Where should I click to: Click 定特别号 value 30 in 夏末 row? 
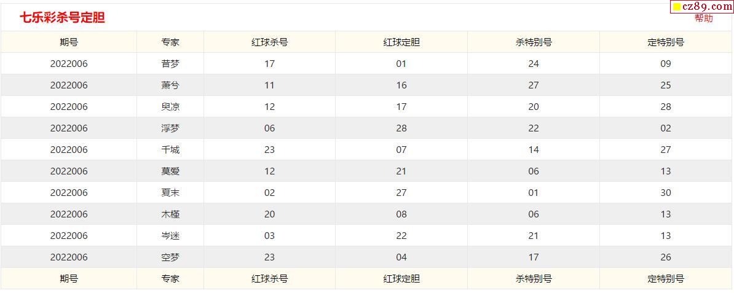coord(666,193)
